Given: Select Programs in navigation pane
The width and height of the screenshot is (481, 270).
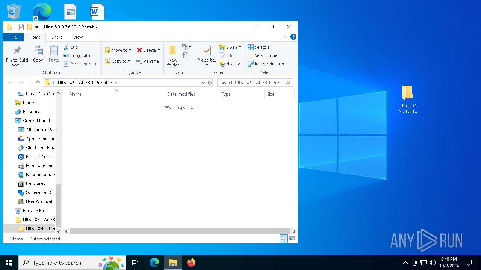Looking at the screenshot, I should pos(32,184).
